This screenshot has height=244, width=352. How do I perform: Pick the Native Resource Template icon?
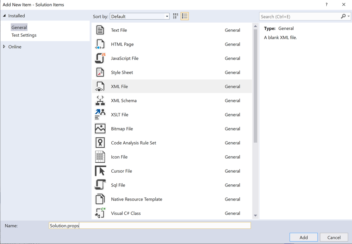point(100,199)
